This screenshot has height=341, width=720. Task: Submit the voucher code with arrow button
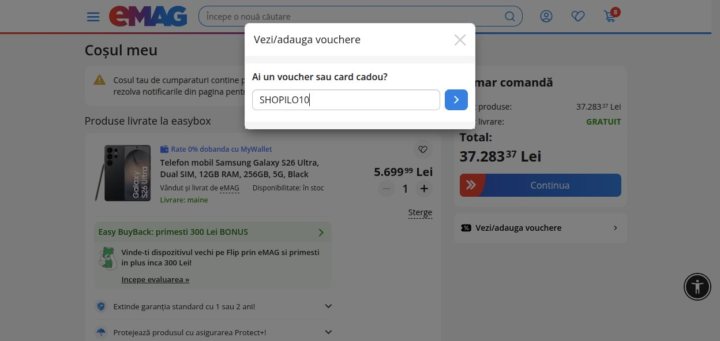point(456,100)
